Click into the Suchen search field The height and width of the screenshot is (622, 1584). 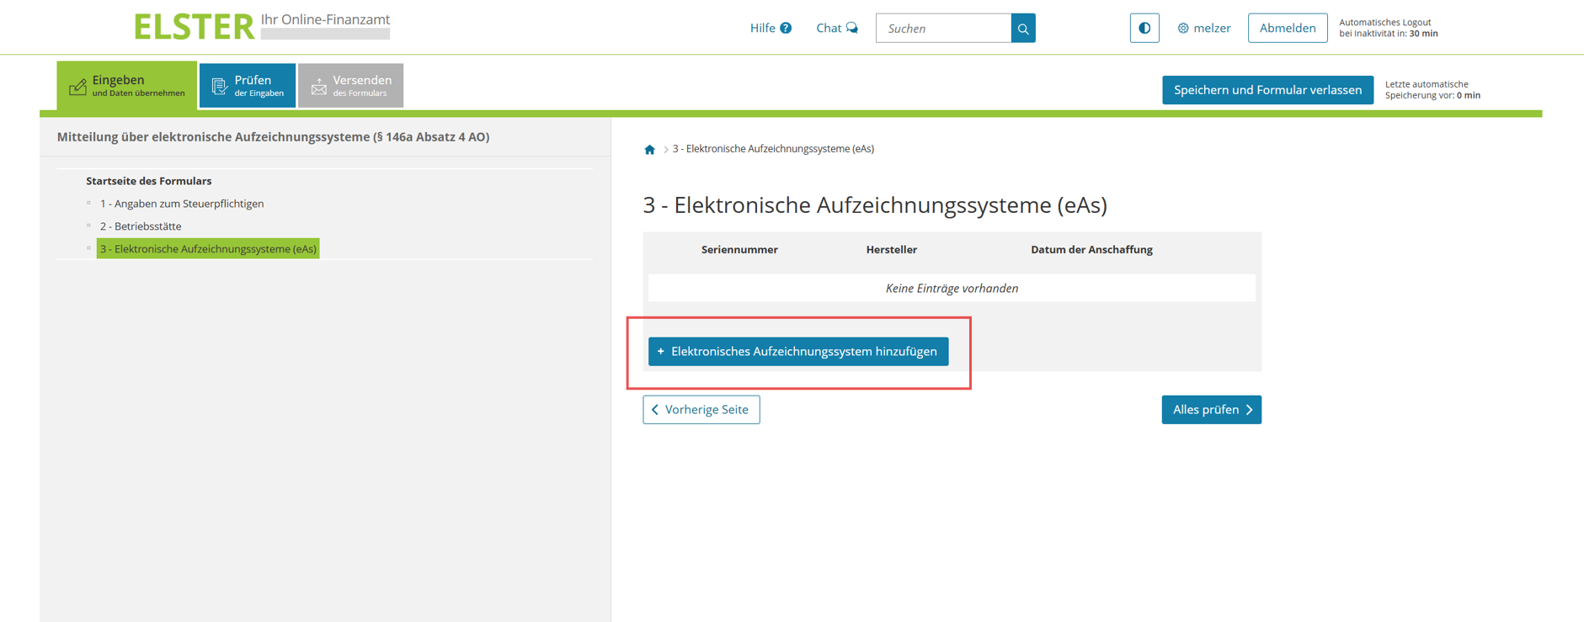[943, 29]
